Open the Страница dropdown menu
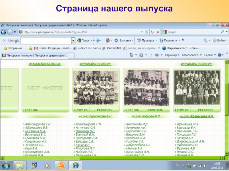 (172, 55)
